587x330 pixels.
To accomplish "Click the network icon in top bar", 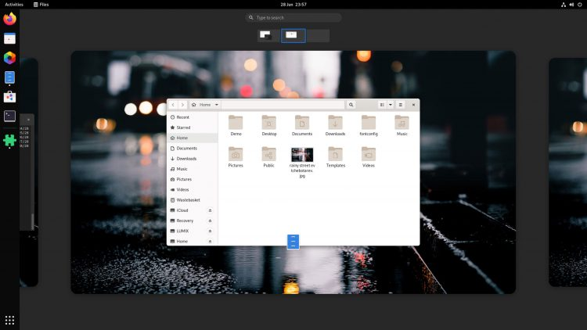I will [563, 5].
